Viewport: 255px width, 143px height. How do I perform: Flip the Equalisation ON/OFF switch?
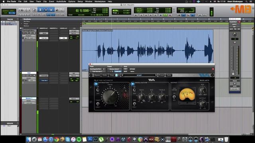135,90
